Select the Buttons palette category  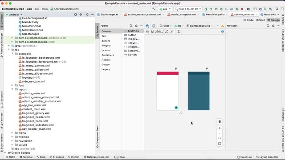point(106,41)
